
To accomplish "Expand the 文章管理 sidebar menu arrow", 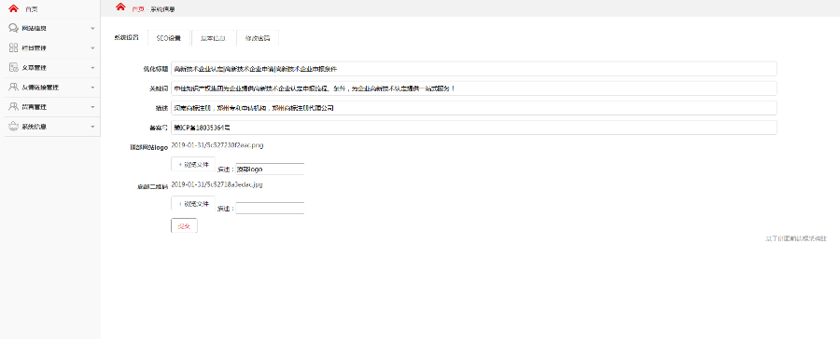I will pyautogui.click(x=92, y=68).
